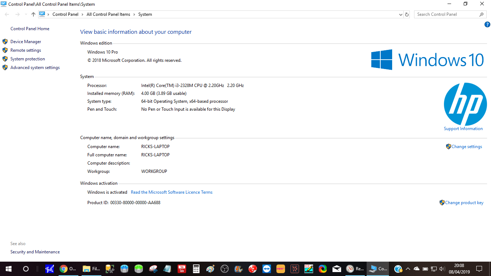The image size is (491, 276).
Task: Expand the address bar history dropdown
Action: click(x=401, y=14)
